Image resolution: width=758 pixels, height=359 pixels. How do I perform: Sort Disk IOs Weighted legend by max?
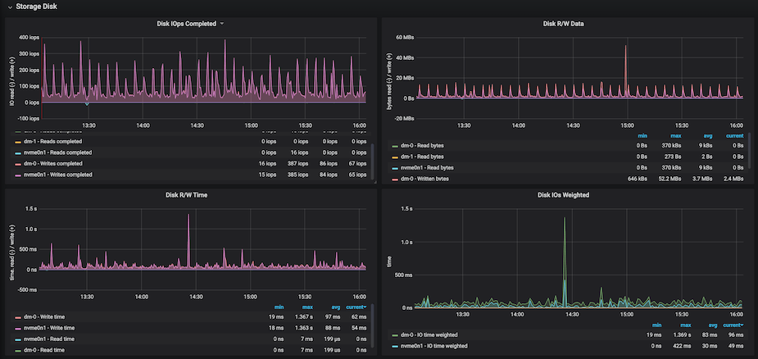(684, 325)
